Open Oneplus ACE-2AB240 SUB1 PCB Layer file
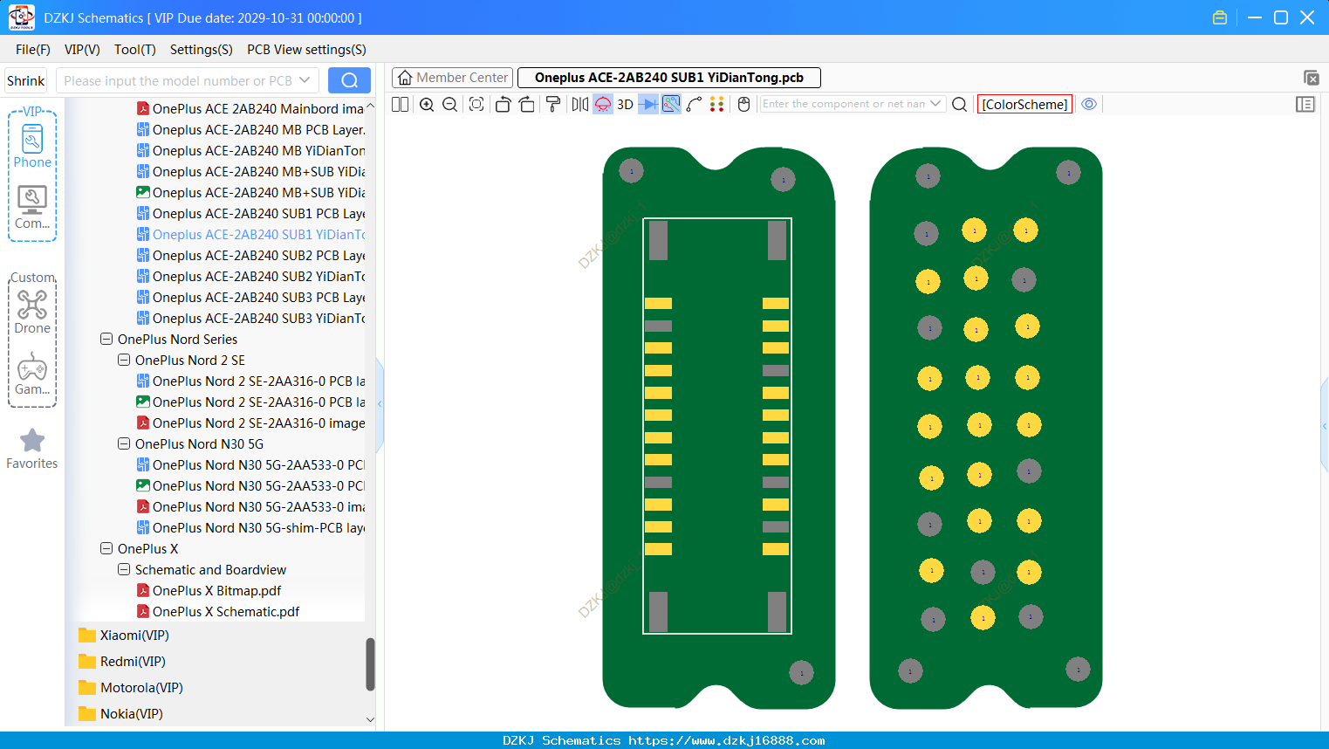The height and width of the screenshot is (749, 1329). coord(250,213)
